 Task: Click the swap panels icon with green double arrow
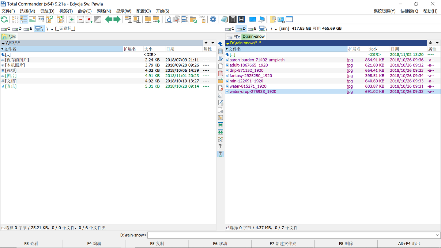point(221,132)
